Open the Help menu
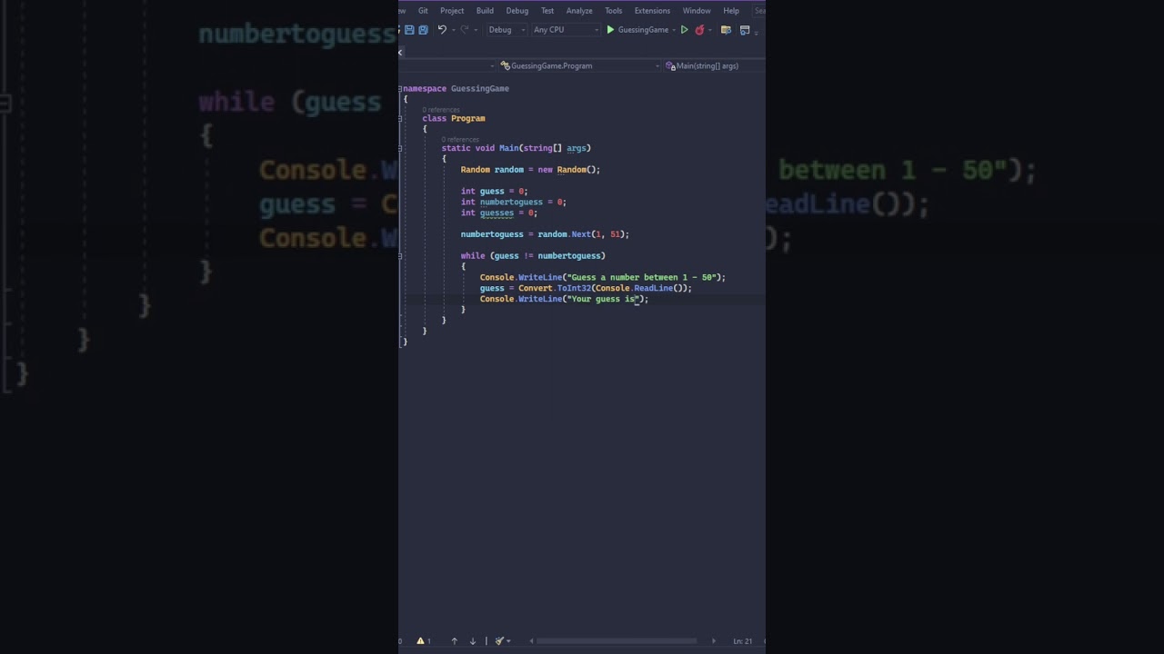The height and width of the screenshot is (654, 1164). pos(731,11)
